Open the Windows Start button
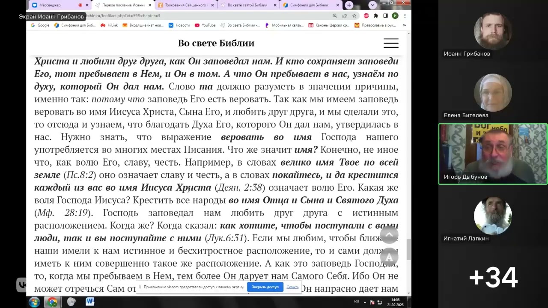The image size is (548, 308). [34, 302]
